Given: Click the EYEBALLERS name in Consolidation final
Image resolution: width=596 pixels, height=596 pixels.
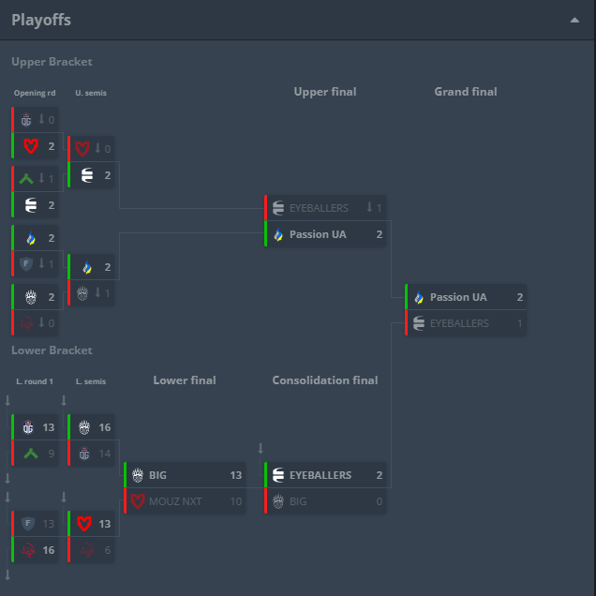Looking at the screenshot, I should 320,475.
